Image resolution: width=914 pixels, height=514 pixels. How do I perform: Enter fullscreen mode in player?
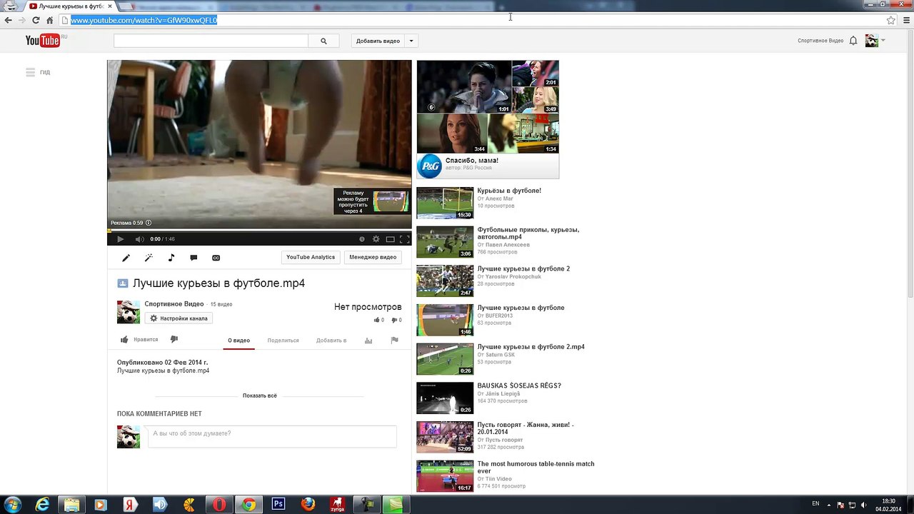click(404, 239)
